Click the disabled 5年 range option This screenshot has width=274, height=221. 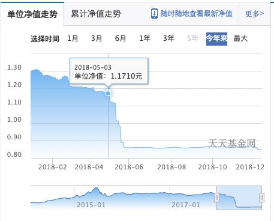coord(192,38)
